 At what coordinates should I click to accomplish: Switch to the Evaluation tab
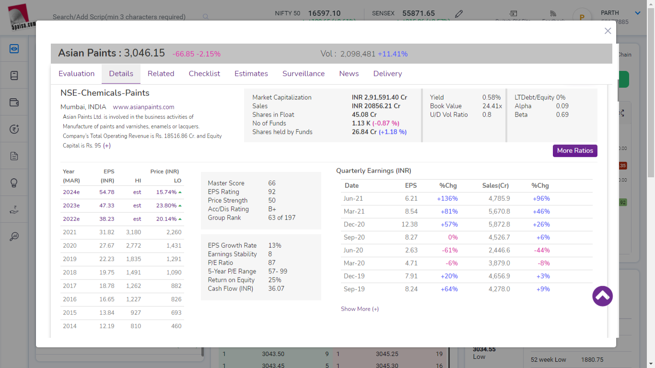[76, 73]
